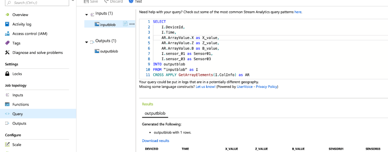Viewport: 388px width, 152px height.
Task: Click the outputblob blob storage icon
Action: (97, 51)
